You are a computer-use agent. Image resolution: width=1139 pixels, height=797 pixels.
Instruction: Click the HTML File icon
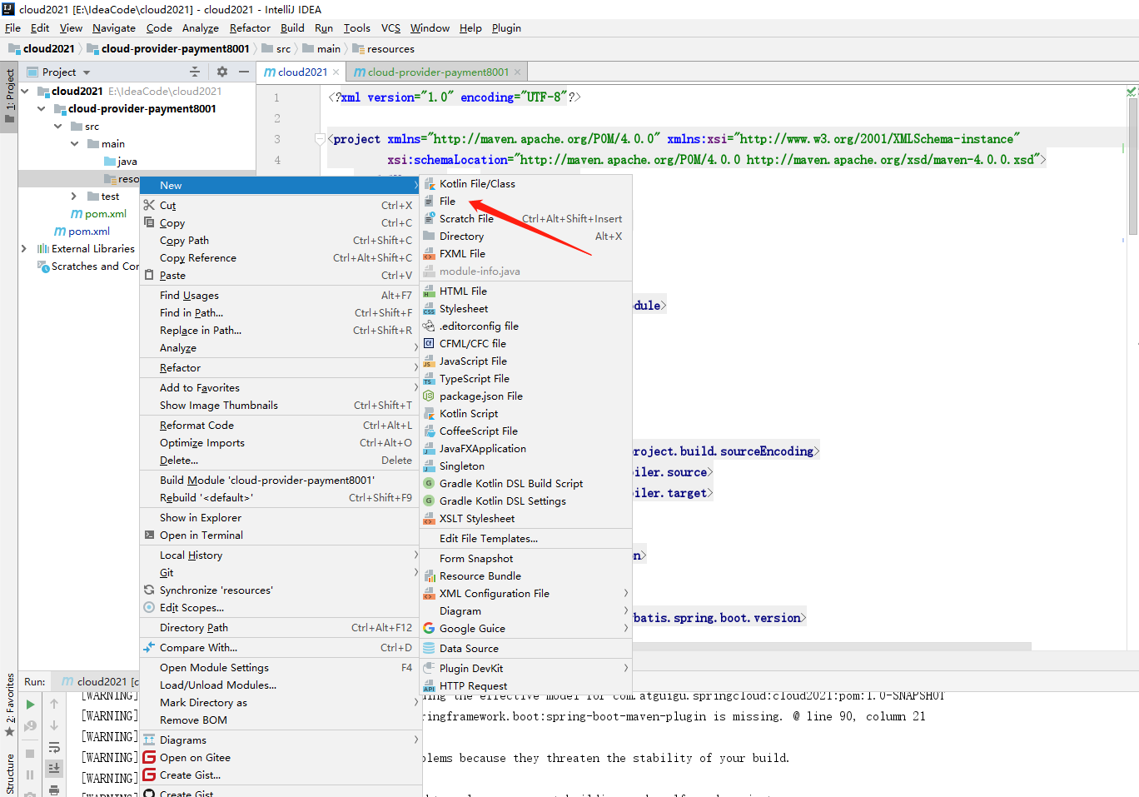429,291
